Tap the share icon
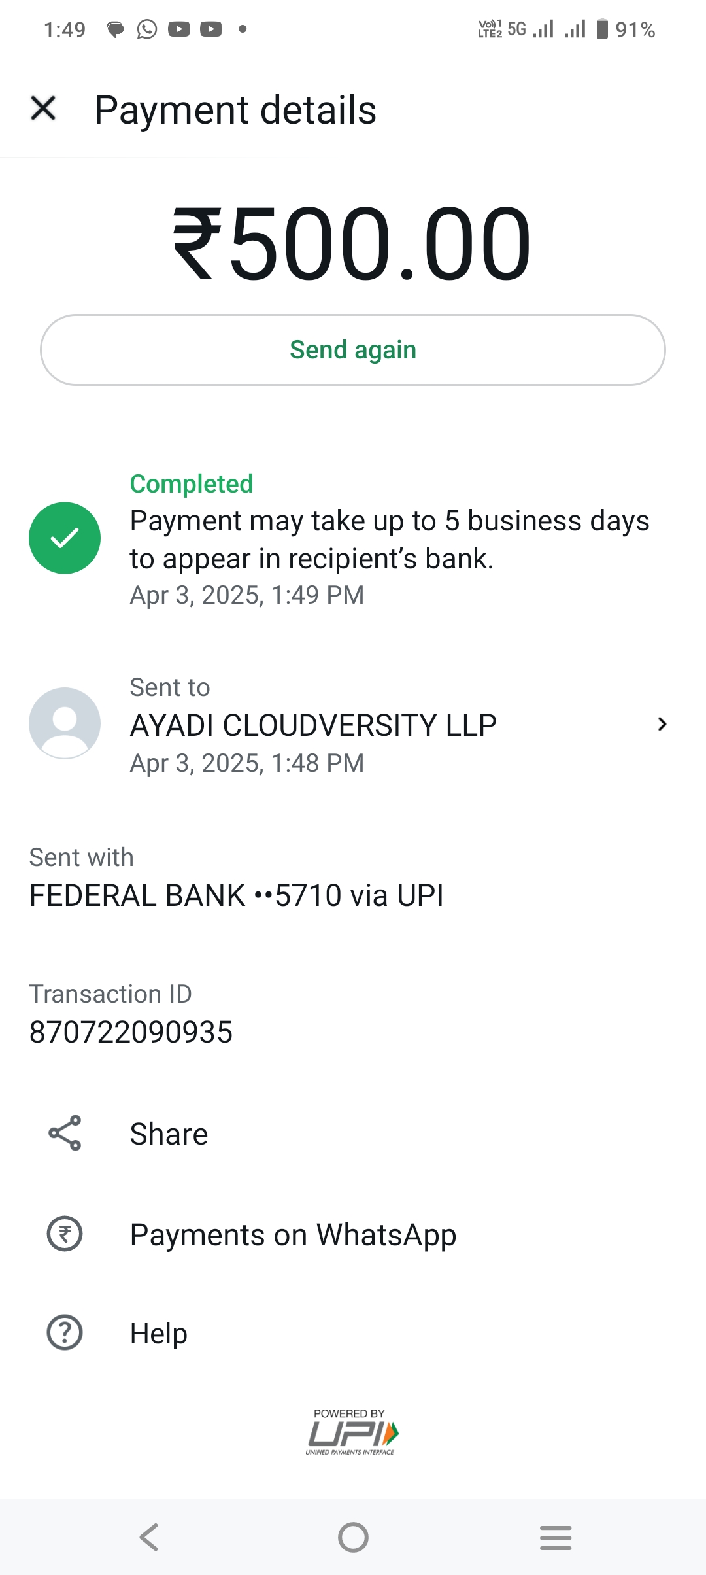This screenshot has height=1575, width=706. pos(65,1133)
